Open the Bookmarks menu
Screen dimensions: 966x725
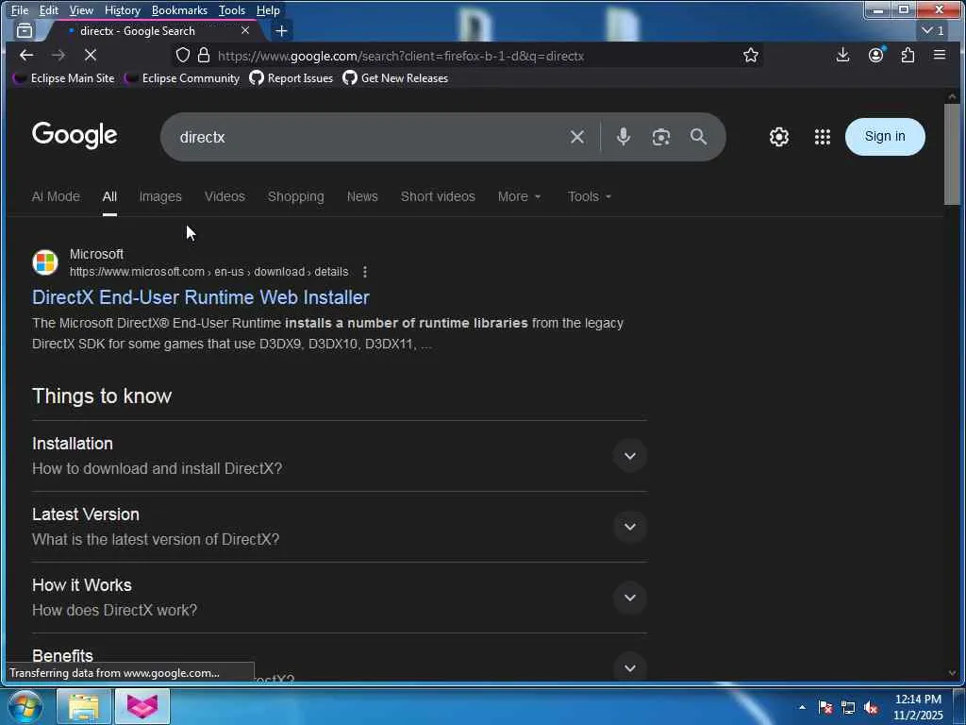[179, 9]
